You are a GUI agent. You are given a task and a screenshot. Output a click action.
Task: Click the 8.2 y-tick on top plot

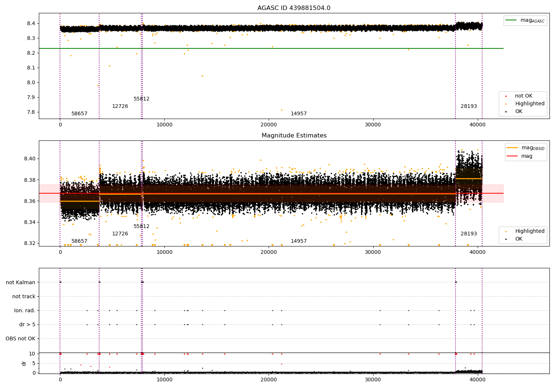(31, 53)
